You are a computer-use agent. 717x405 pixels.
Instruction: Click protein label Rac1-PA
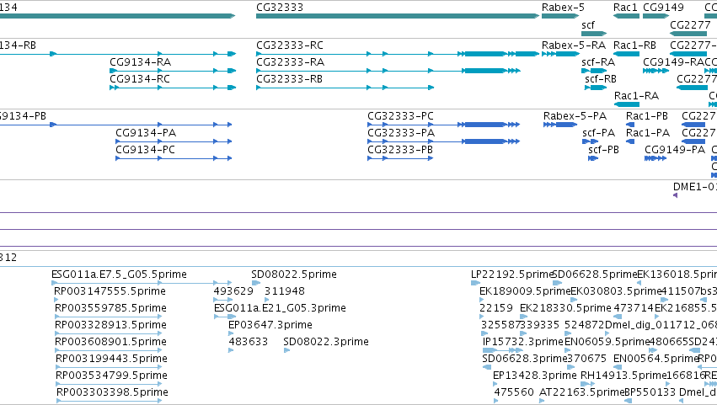coord(648,132)
